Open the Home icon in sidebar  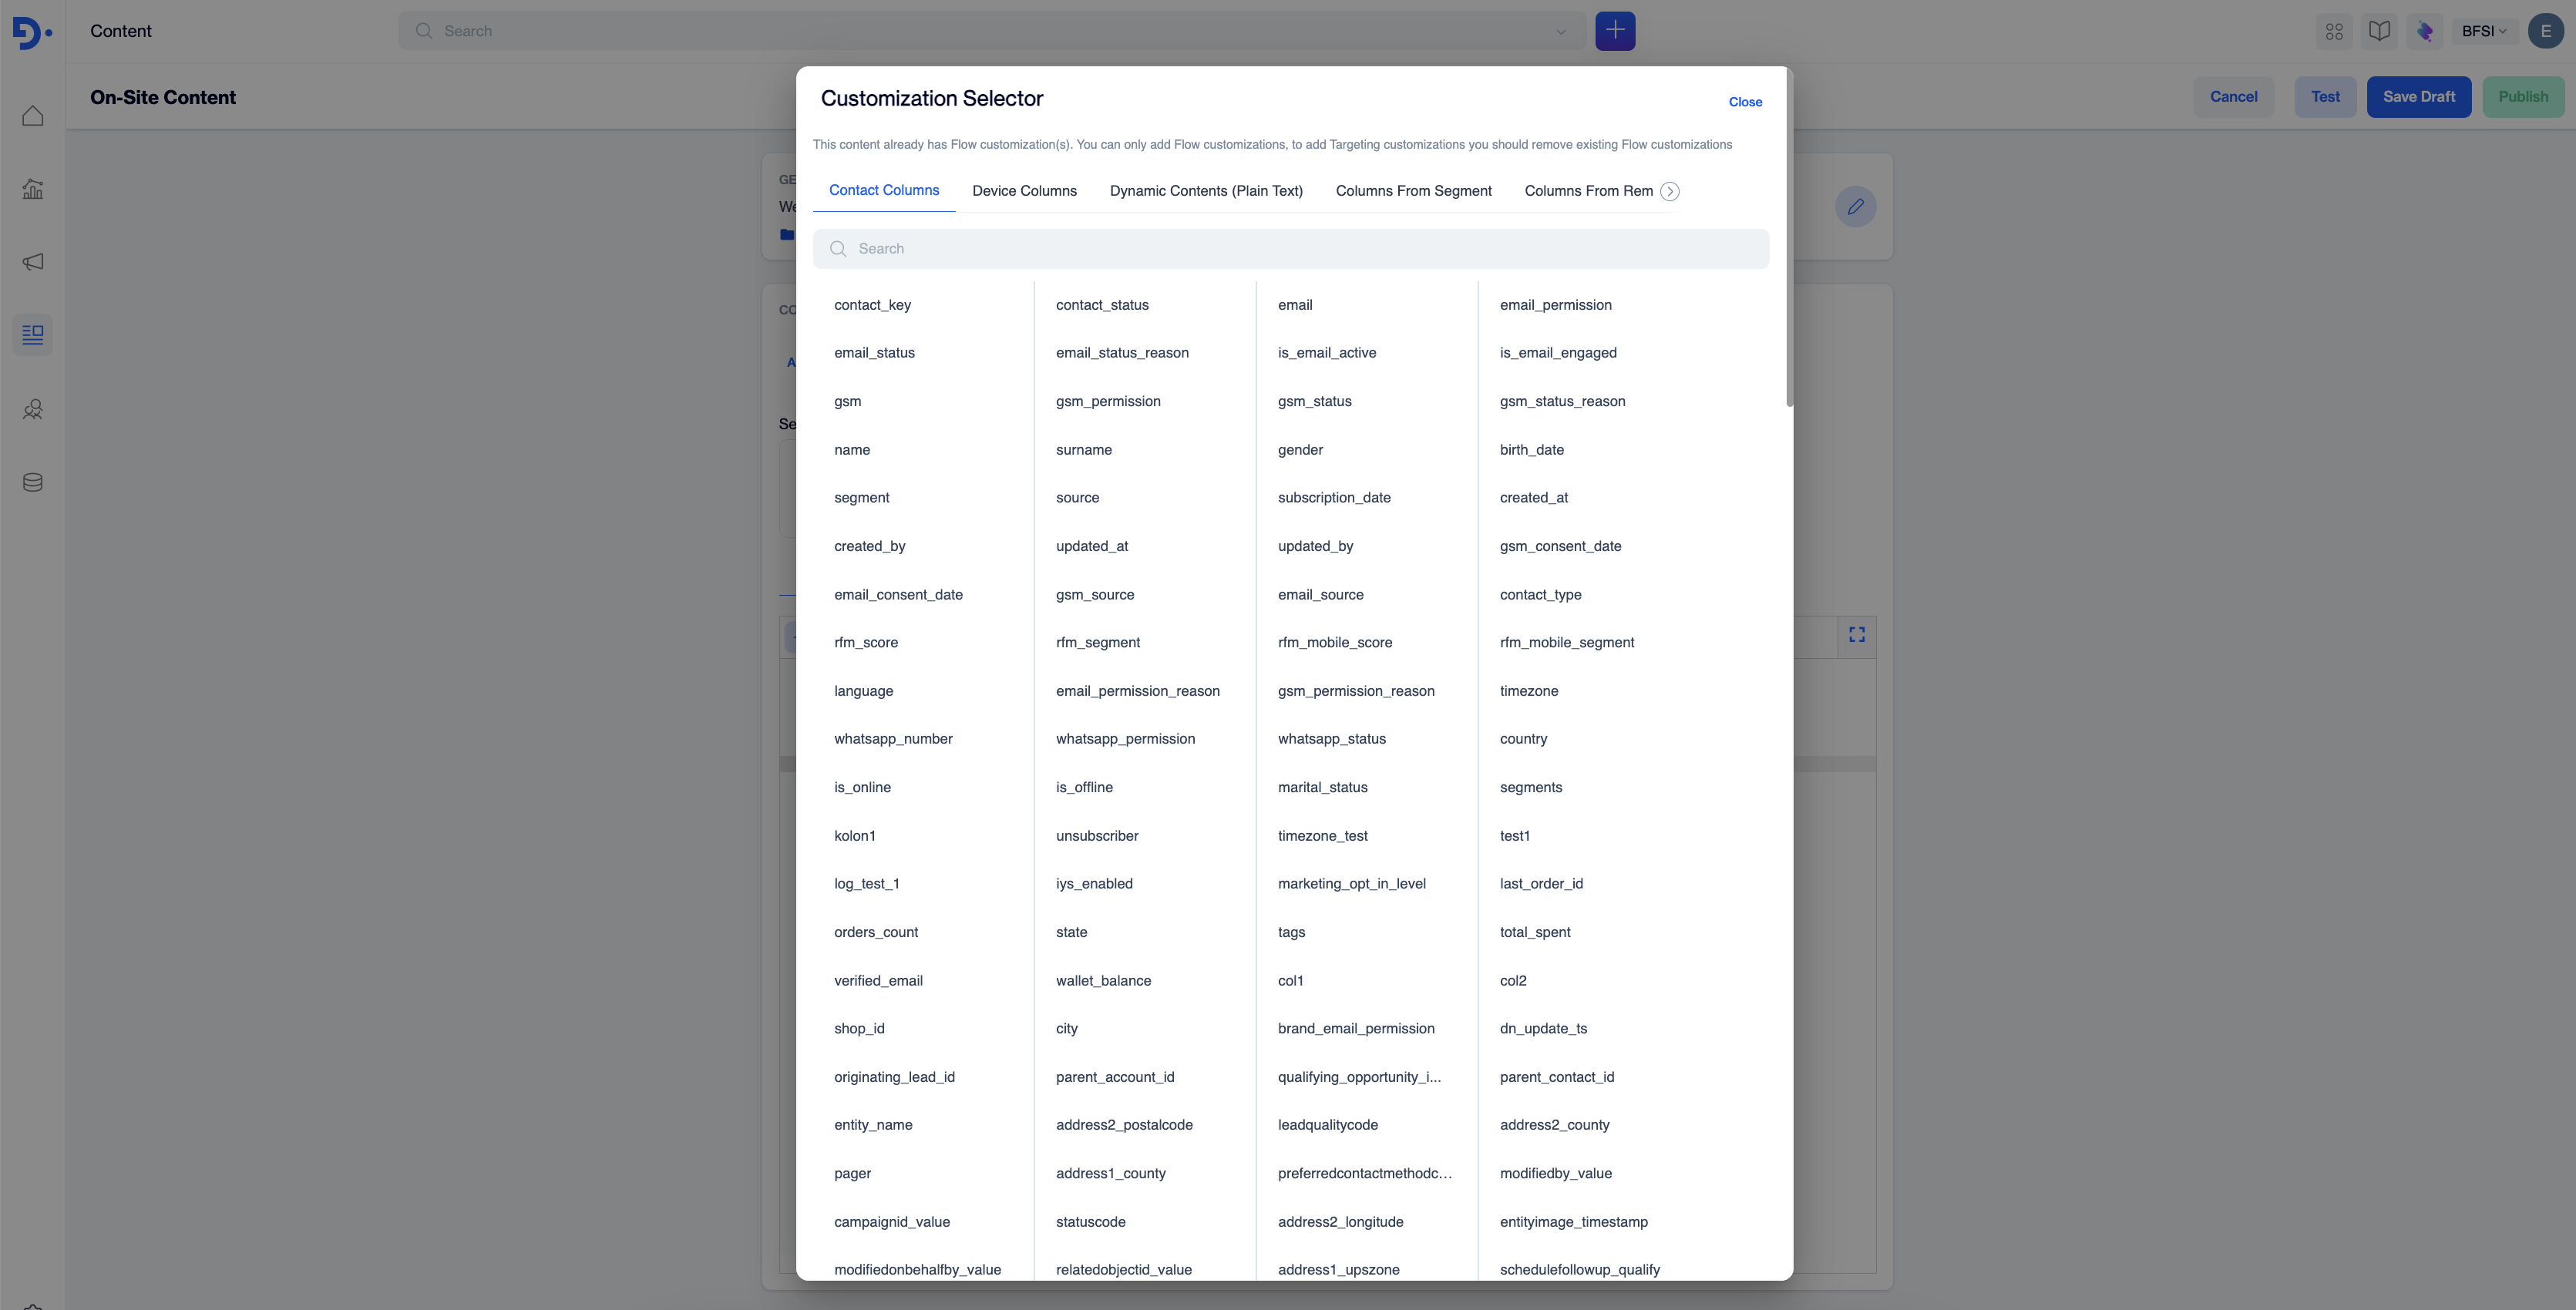tap(33, 116)
